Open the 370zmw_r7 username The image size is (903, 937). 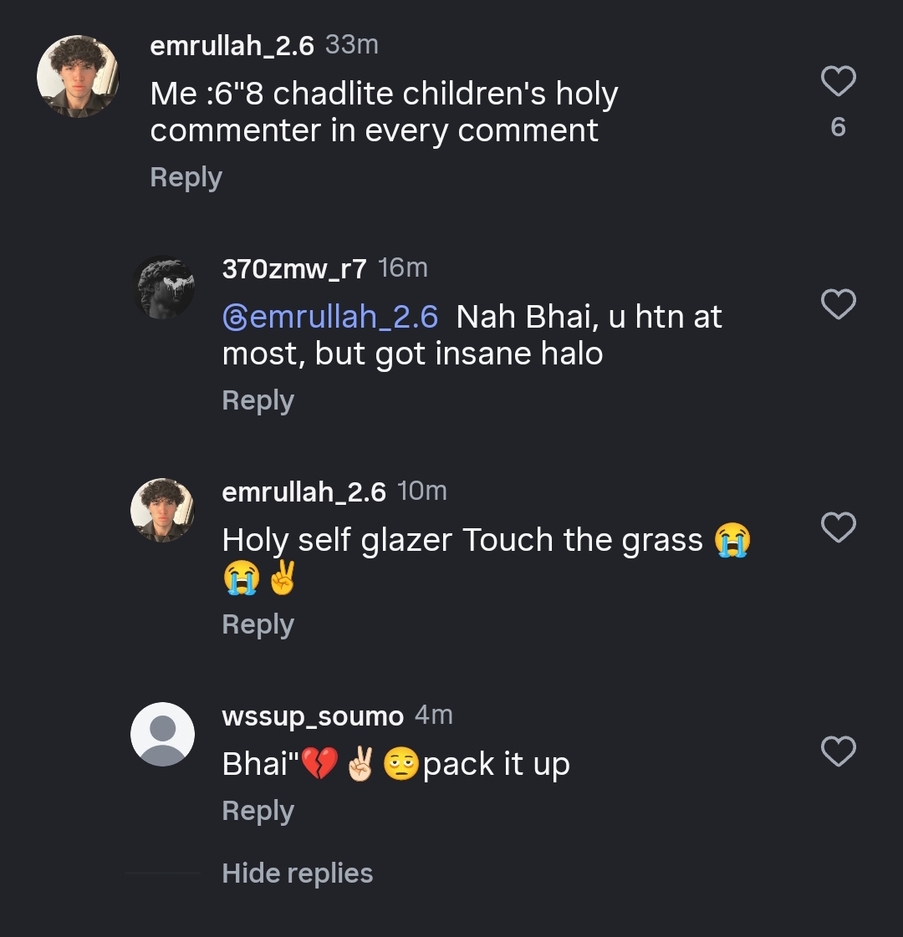click(293, 268)
